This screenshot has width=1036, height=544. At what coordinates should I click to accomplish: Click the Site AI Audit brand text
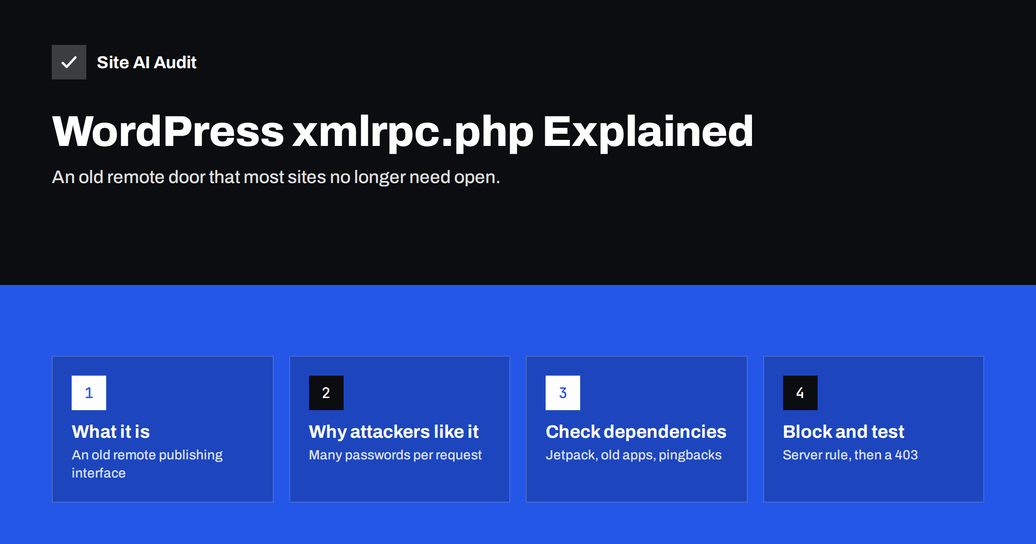(x=147, y=63)
